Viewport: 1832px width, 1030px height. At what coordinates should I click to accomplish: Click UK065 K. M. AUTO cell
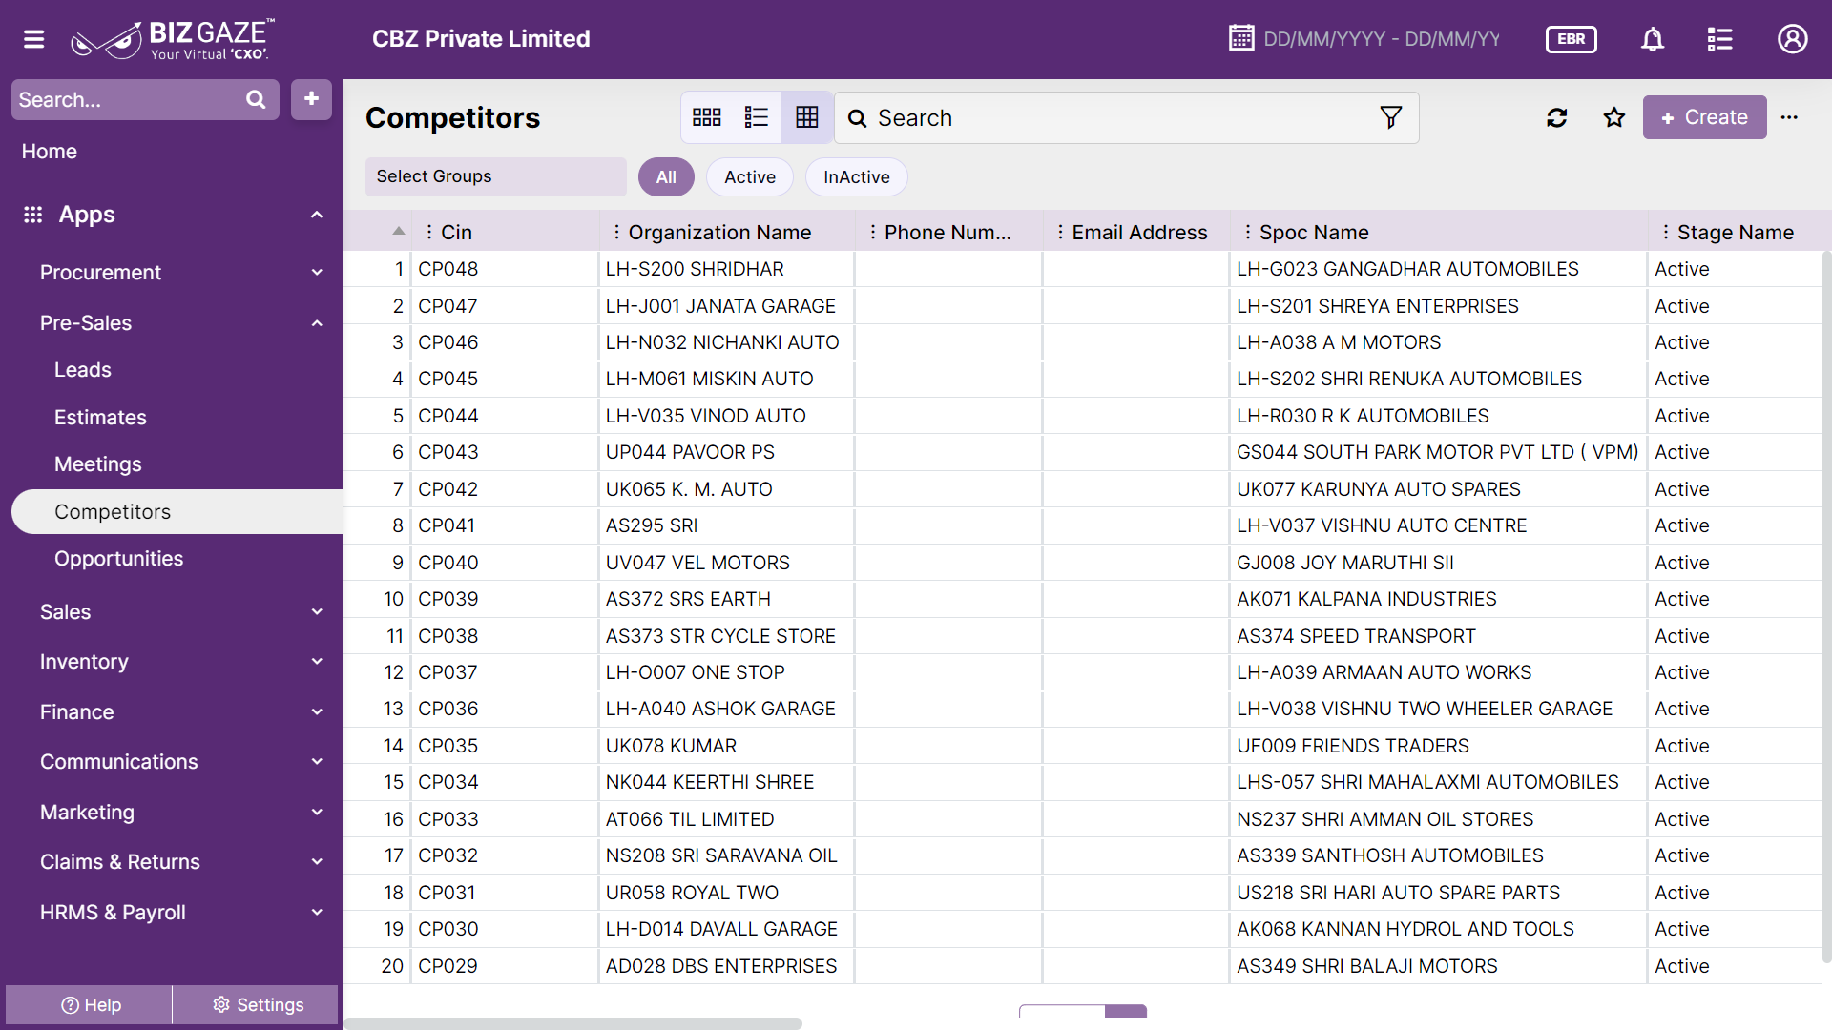tap(727, 489)
